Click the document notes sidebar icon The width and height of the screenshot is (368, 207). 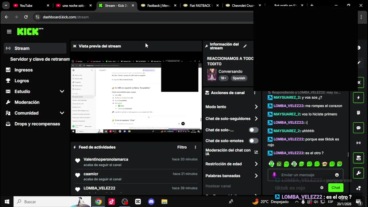click(x=359, y=113)
